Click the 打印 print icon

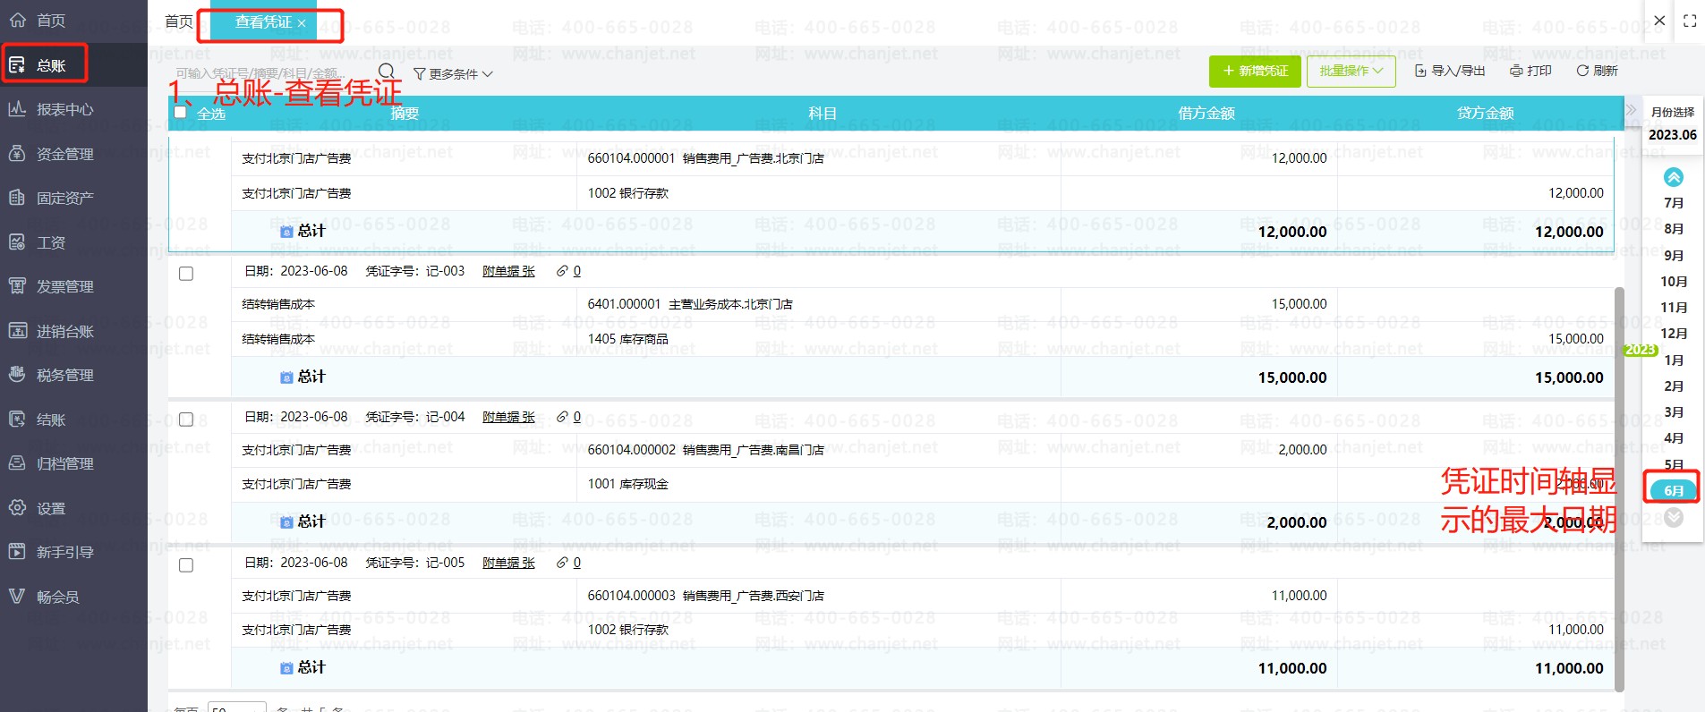1516,71
